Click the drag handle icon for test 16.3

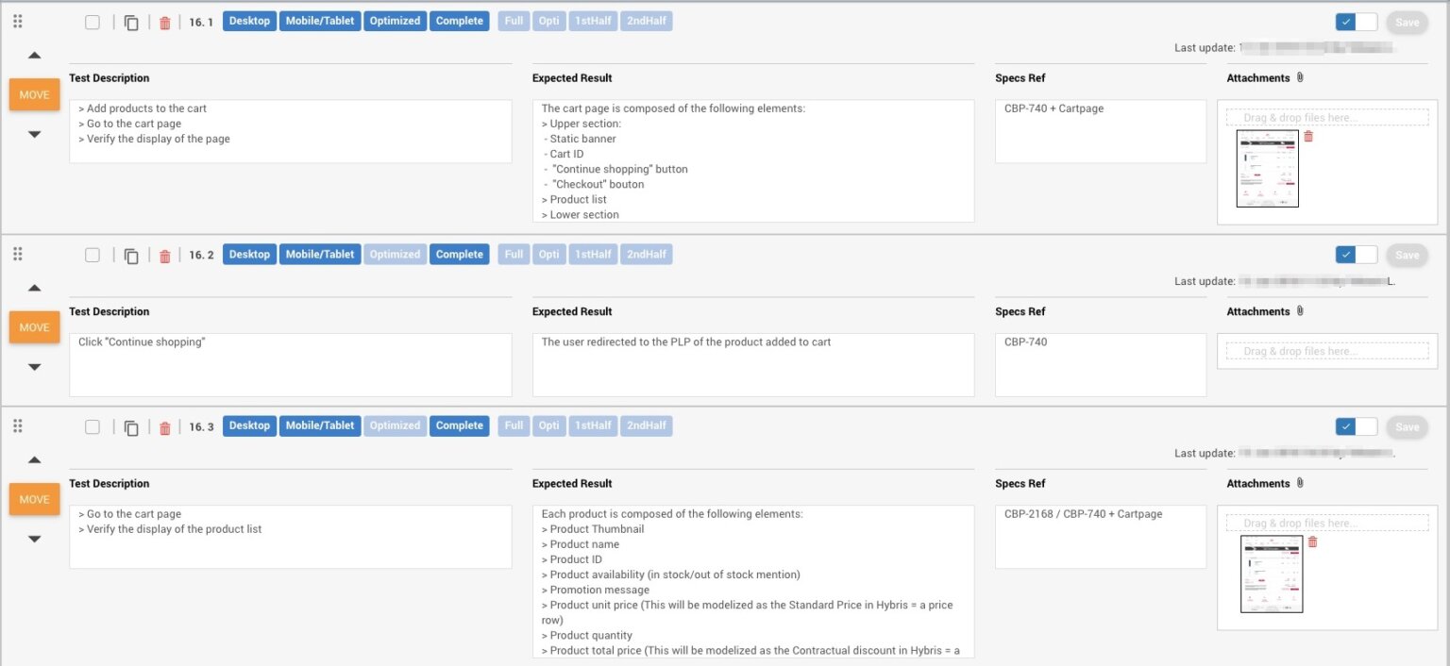click(17, 425)
